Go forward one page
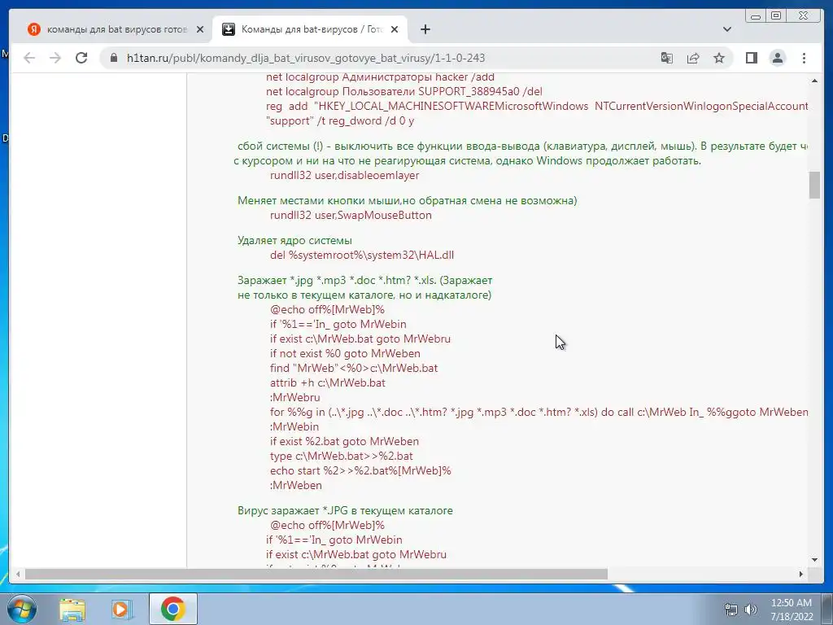Viewport: 833px width, 625px height. click(x=55, y=58)
